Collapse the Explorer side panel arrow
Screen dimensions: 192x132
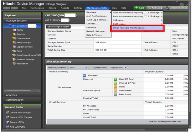[42, 77]
